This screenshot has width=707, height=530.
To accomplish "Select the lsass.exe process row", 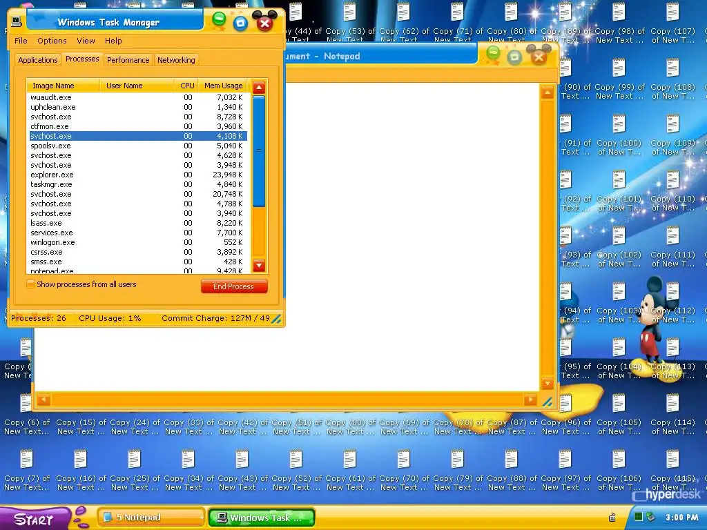I will 137,223.
